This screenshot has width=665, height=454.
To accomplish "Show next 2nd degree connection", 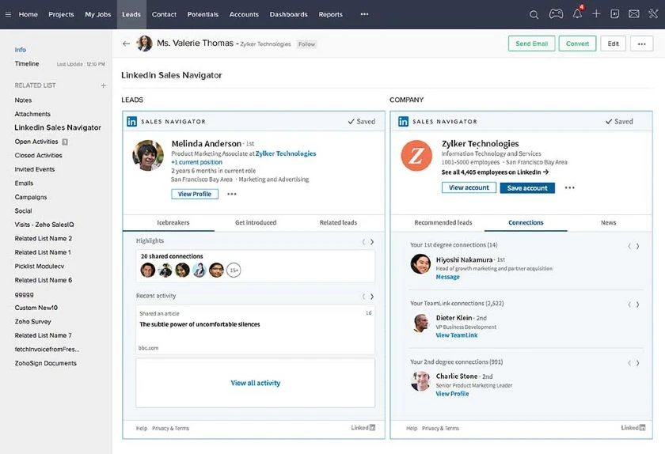I will tap(638, 363).
